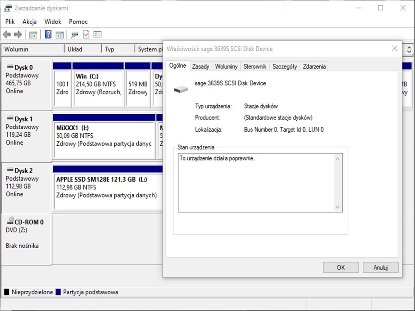Open the Akcja menu
415x311 pixels.
pyautogui.click(x=30, y=22)
